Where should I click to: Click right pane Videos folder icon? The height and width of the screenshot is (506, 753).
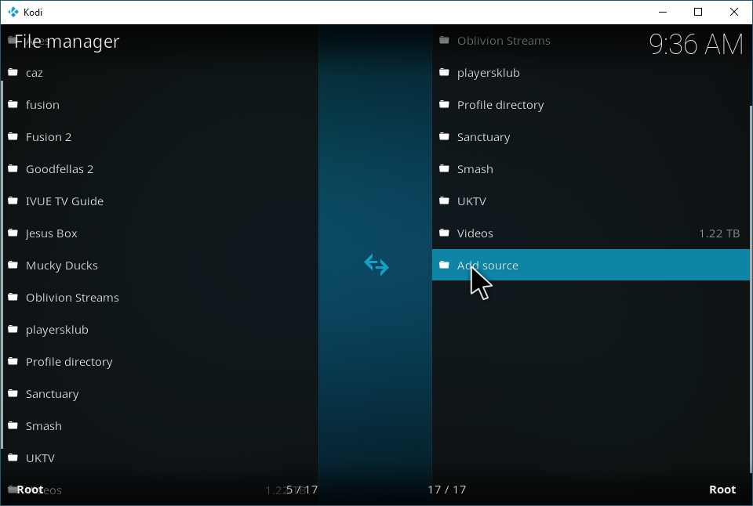point(444,233)
